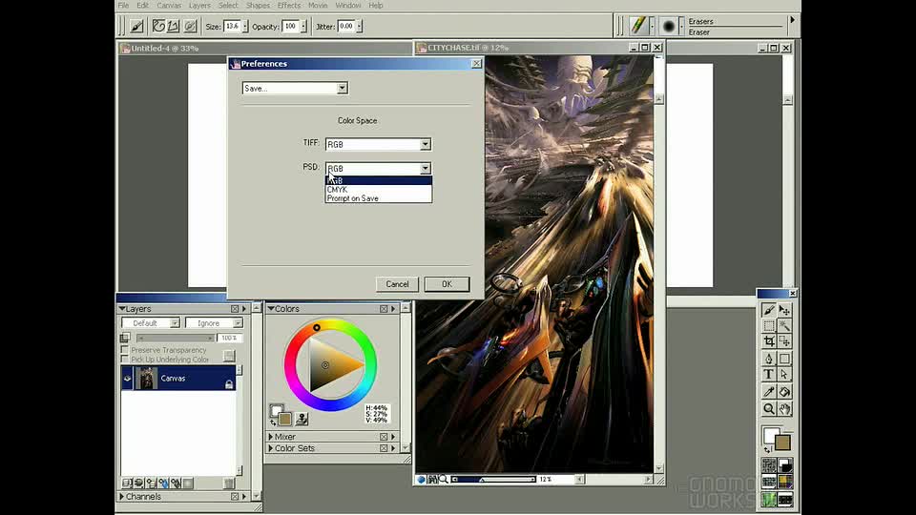This screenshot has height=515, width=916.
Task: Close the Layers palette with X box
Action: (x=235, y=309)
